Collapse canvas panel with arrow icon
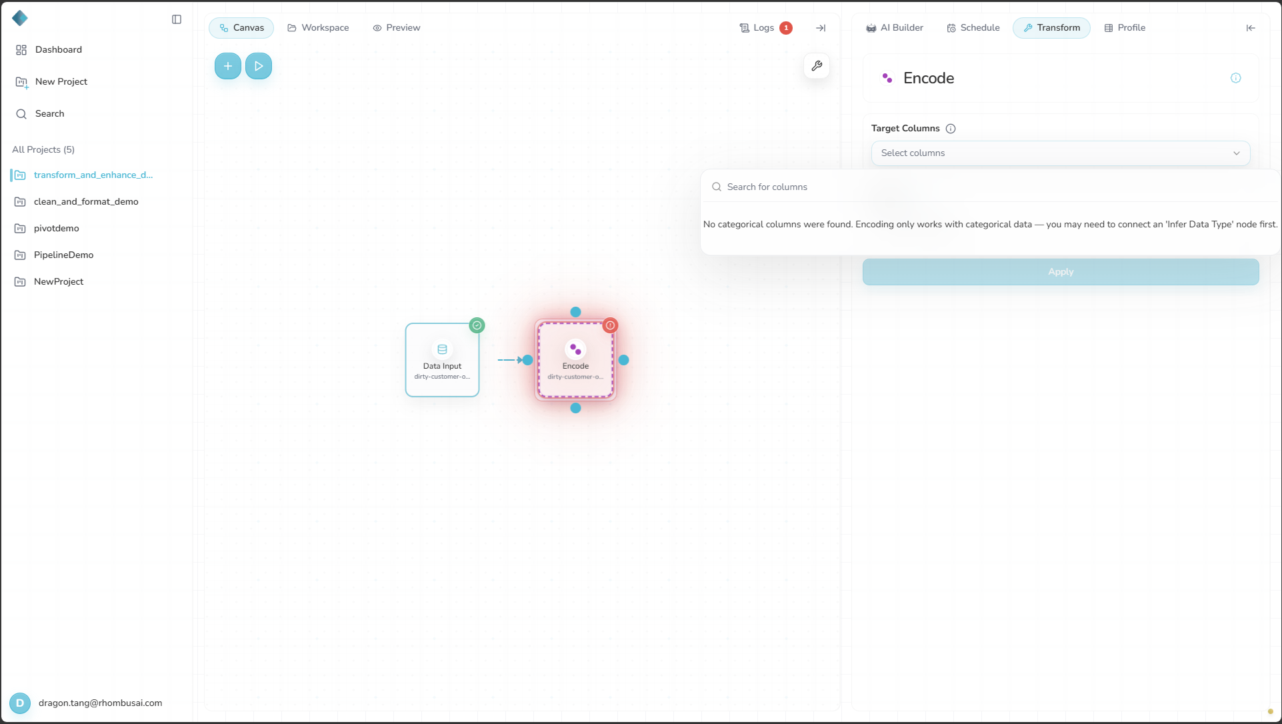1282x724 pixels. [x=821, y=28]
